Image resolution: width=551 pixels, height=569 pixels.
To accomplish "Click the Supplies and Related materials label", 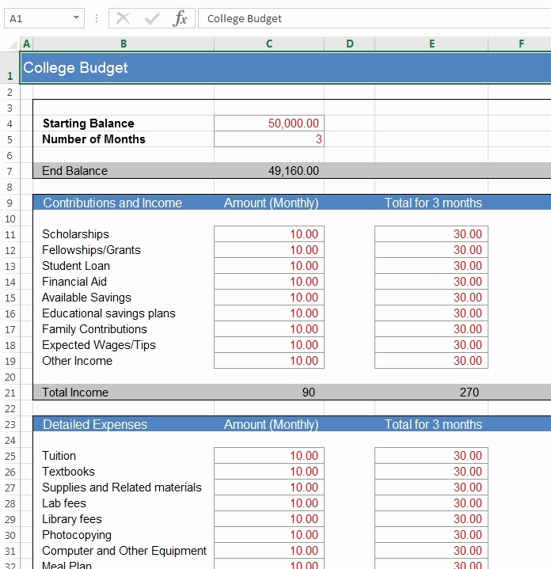I will pos(122,487).
